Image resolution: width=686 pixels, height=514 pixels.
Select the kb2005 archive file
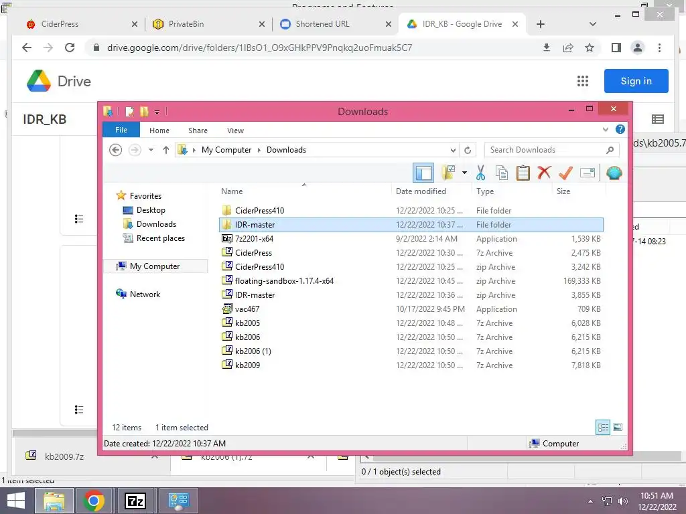pyautogui.click(x=411, y=323)
